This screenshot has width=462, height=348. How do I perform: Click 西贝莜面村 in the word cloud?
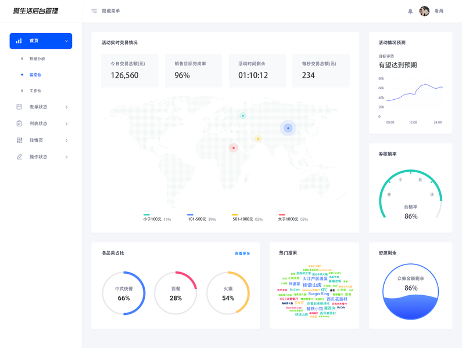click(x=337, y=299)
